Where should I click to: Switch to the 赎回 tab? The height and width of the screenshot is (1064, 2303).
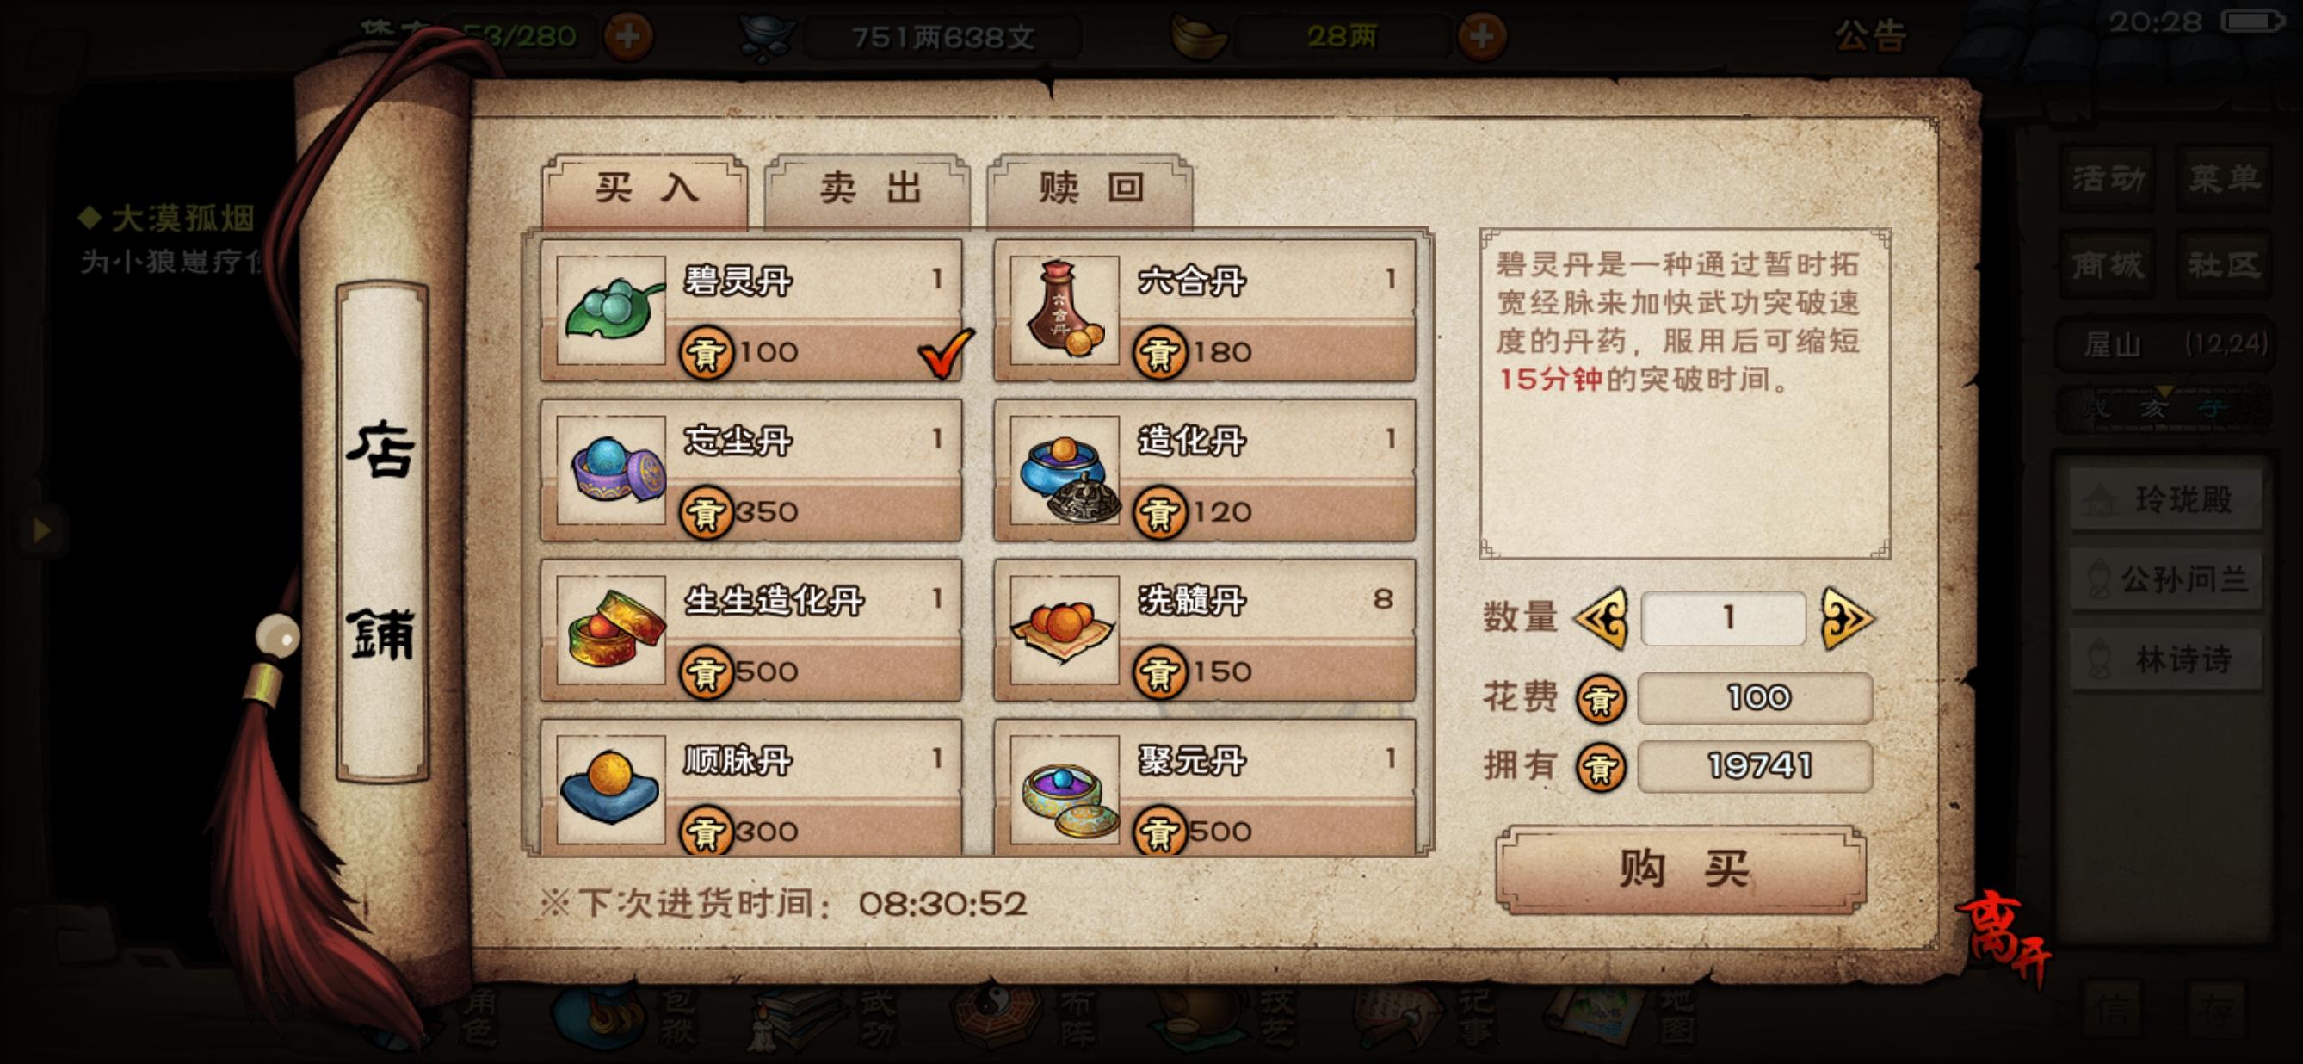(x=1090, y=189)
